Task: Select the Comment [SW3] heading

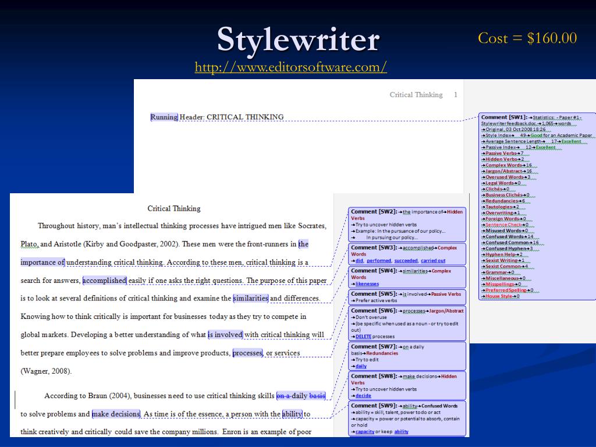Action: 374,248
